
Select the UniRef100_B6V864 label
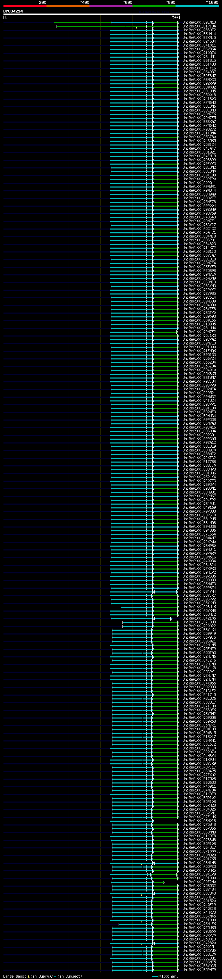click(199, 49)
